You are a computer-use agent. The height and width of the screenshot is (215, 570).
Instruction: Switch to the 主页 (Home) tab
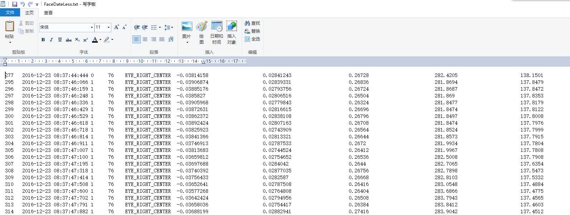[29, 13]
